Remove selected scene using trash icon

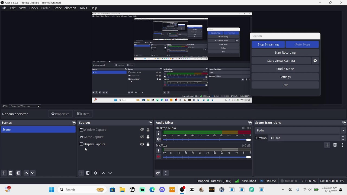[x=11, y=173]
